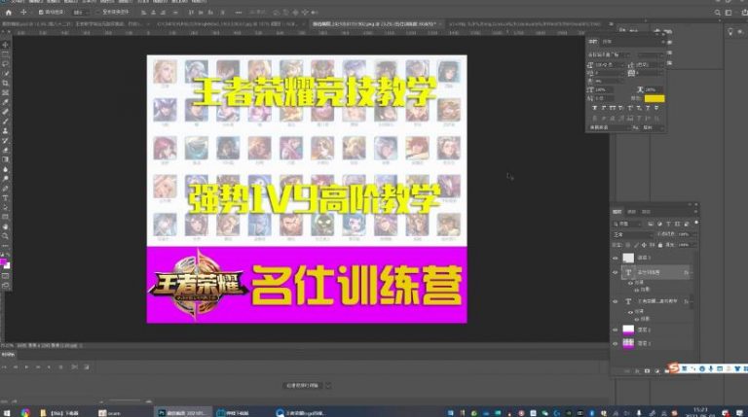Select the Frame tool
Screen dimensions: 748x417
tap(5, 92)
